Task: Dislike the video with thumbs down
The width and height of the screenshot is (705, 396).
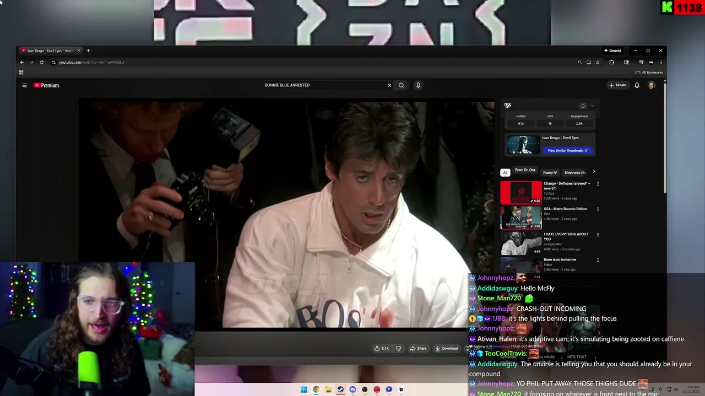Action: click(x=398, y=348)
